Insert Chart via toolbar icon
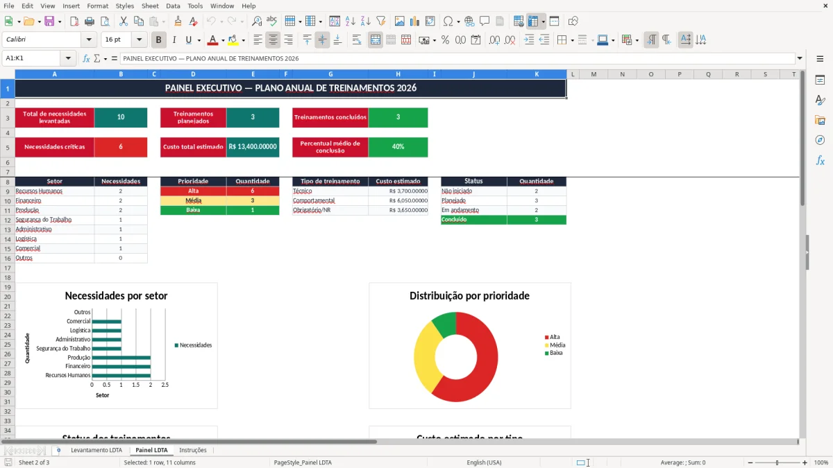Screen dimensions: 833x468 415,21
